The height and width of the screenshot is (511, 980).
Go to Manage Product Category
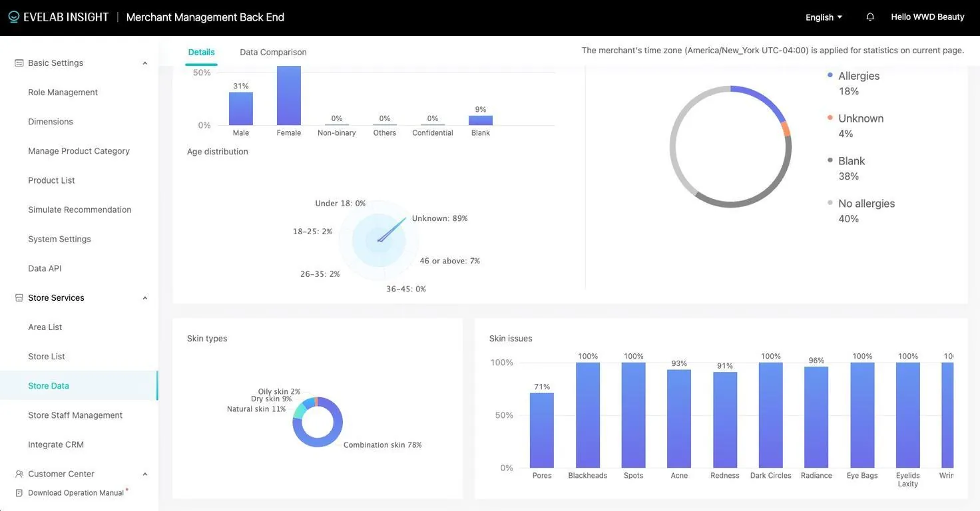tap(79, 151)
